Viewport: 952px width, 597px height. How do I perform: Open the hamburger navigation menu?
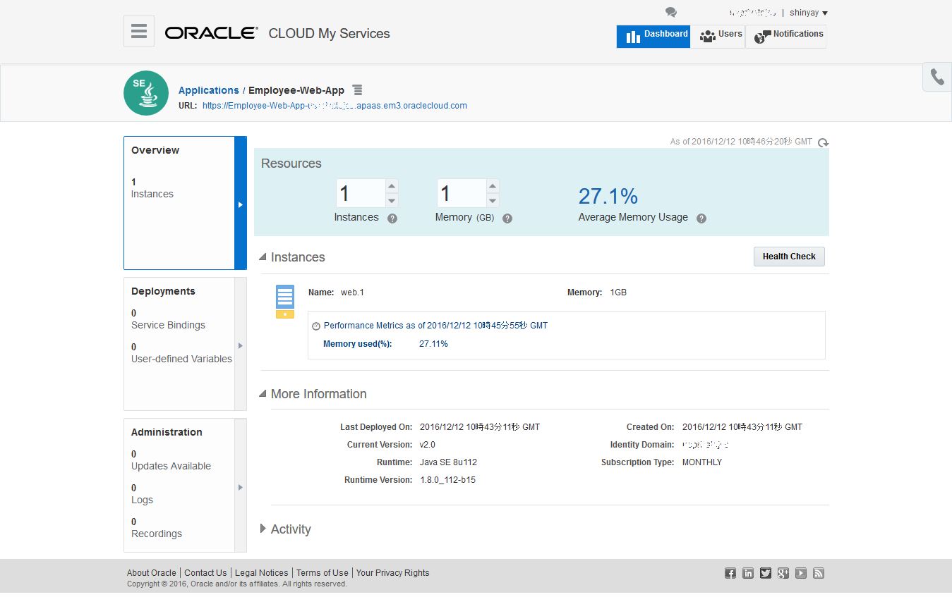pos(139,32)
